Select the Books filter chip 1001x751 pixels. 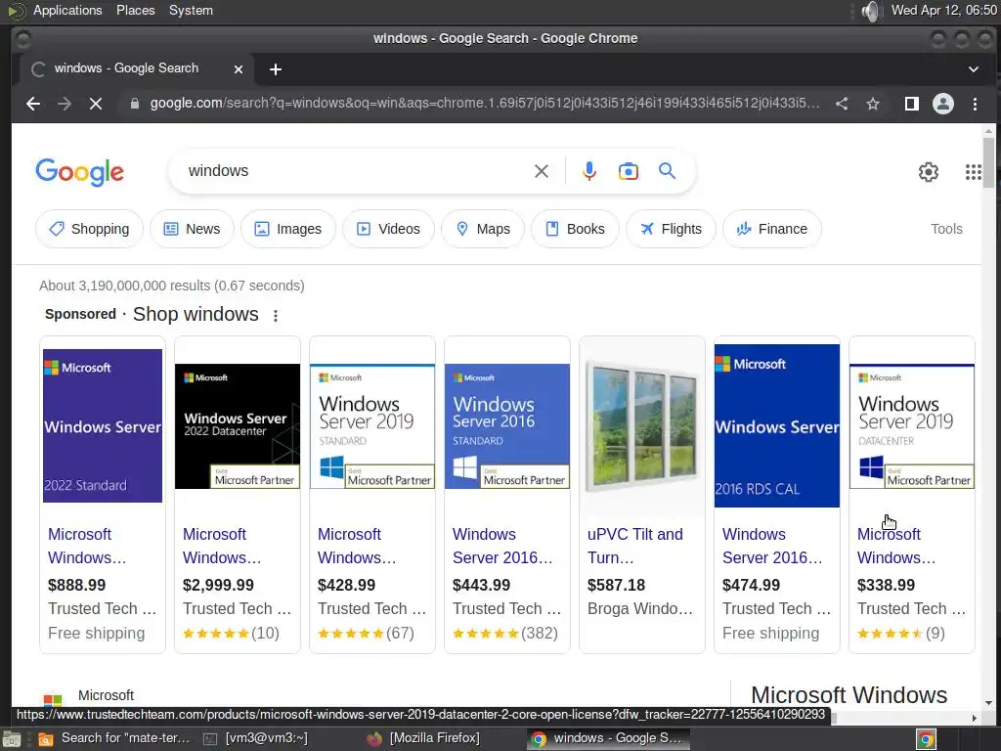coord(575,229)
